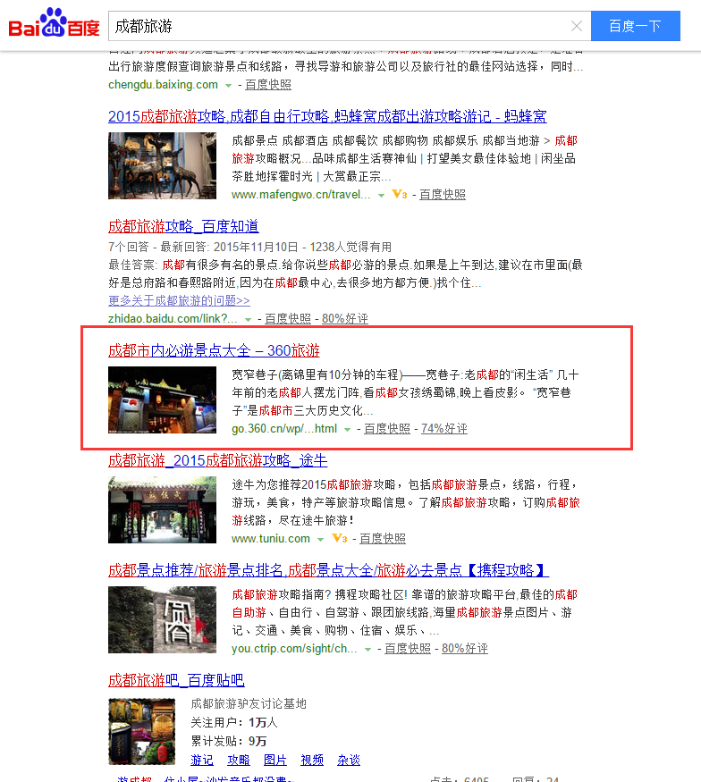Viewport: 701px width, 782px height.
Task: Open 更多关于成都旅游的问题 link
Action: coord(179,300)
